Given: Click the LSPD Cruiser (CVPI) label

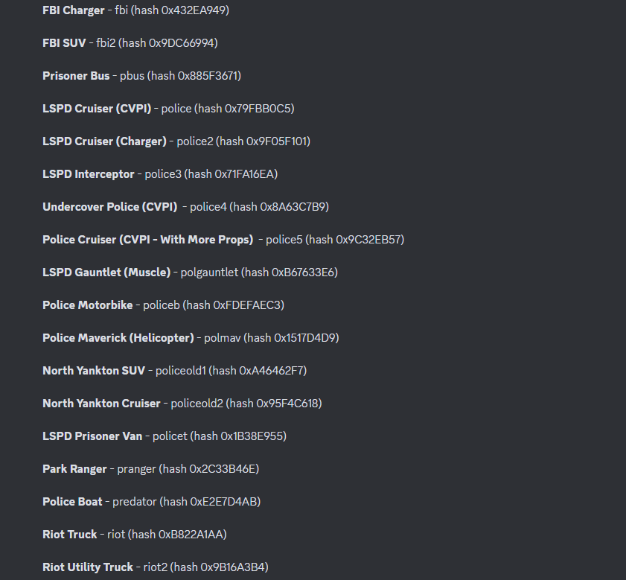Looking at the screenshot, I should click(97, 109).
